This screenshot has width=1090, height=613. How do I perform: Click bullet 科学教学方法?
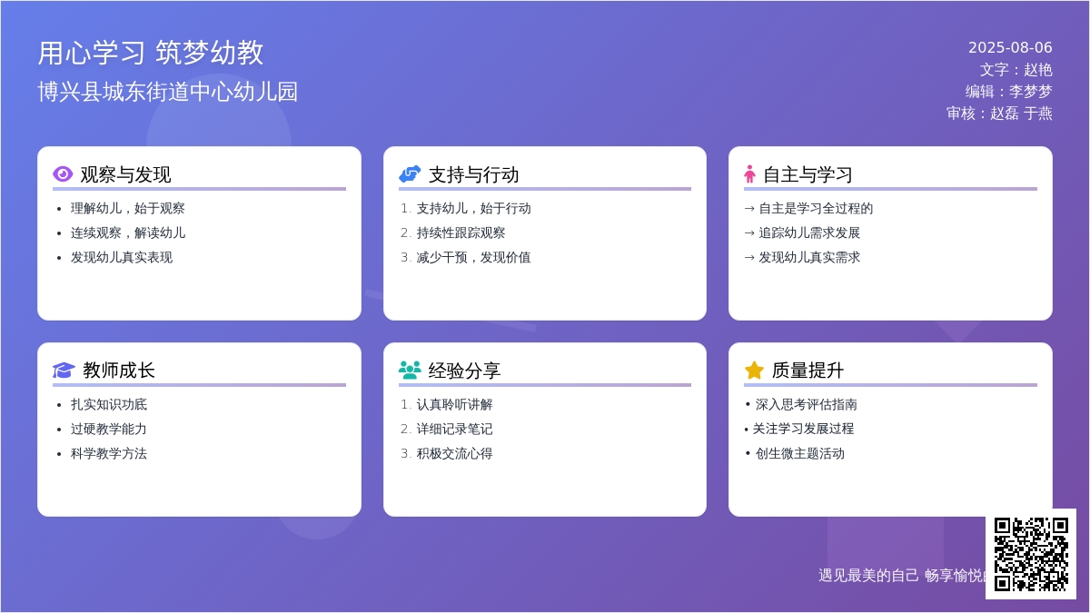(109, 453)
